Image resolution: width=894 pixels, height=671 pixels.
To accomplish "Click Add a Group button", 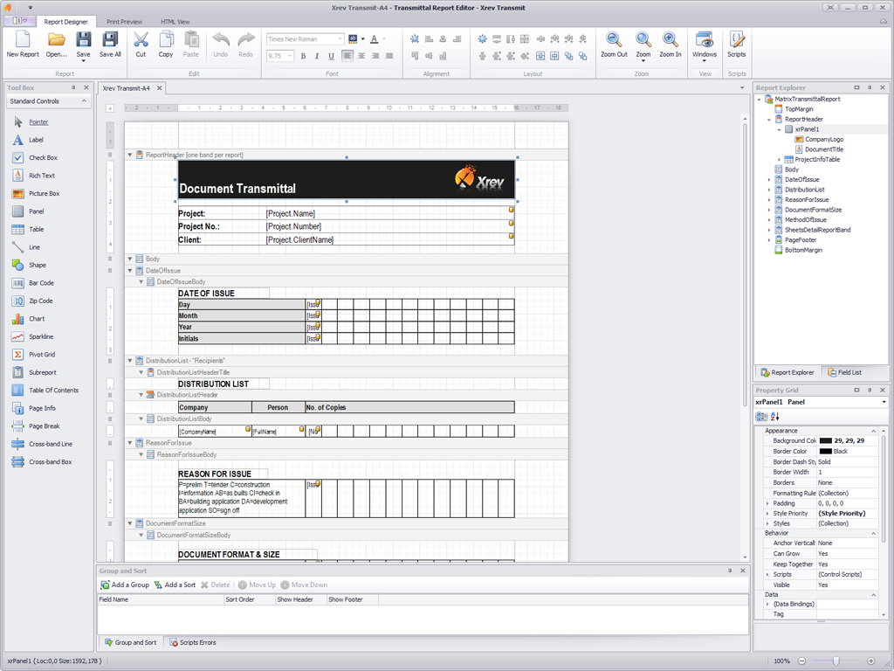I will coord(125,585).
